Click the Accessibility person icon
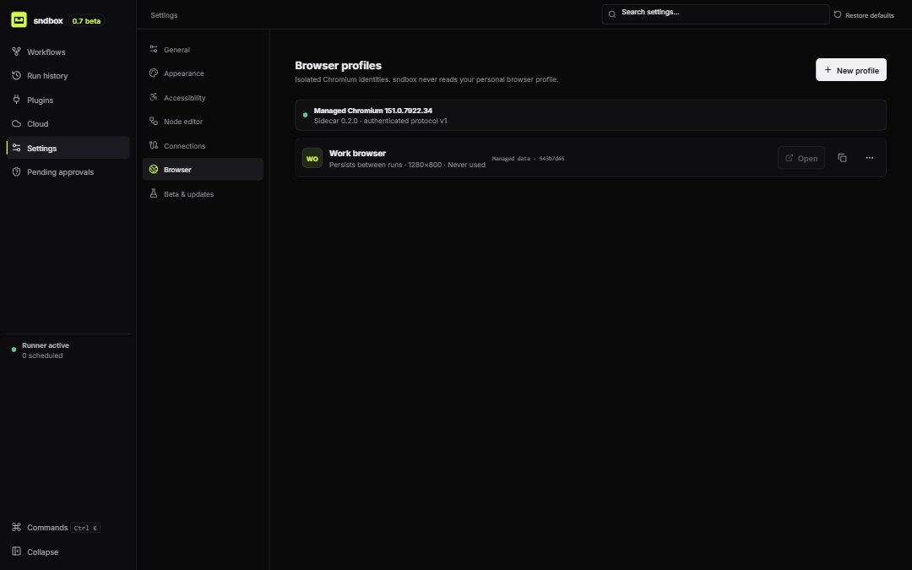Image resolution: width=912 pixels, height=570 pixels. pyautogui.click(x=154, y=97)
